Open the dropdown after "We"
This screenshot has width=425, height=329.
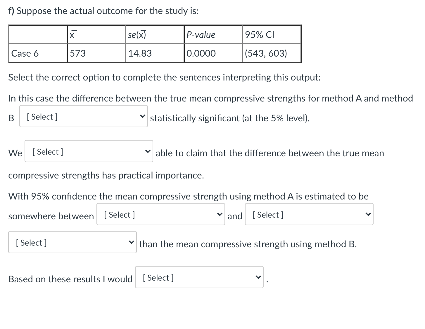tap(89, 151)
